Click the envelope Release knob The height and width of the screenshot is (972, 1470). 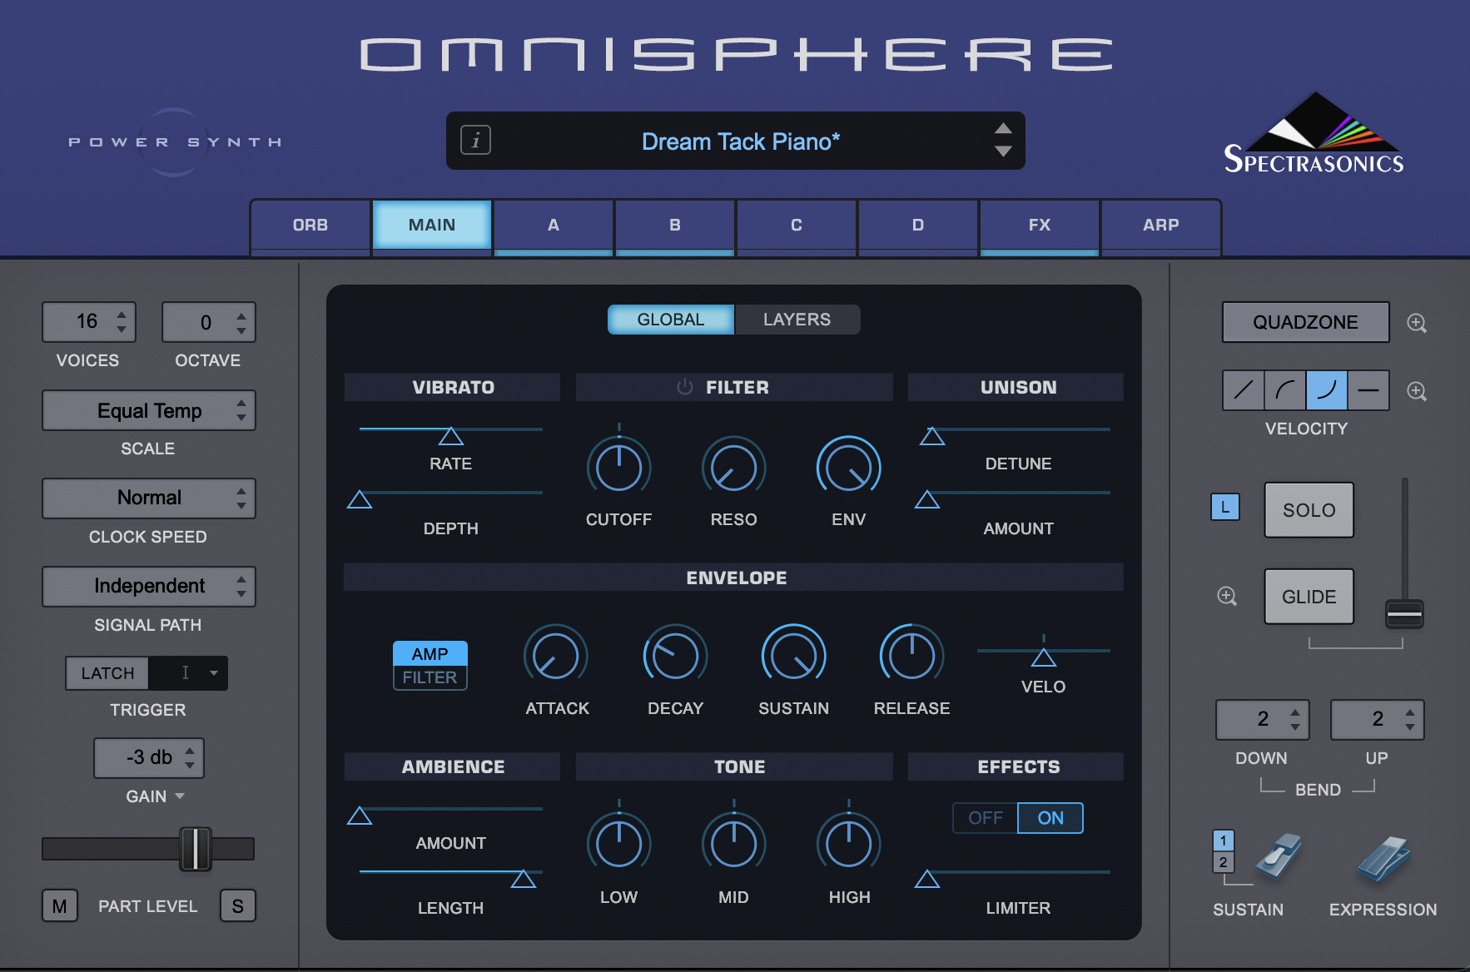912,656
